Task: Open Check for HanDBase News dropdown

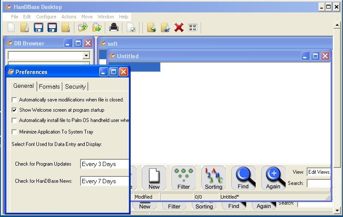Action: pos(104,181)
